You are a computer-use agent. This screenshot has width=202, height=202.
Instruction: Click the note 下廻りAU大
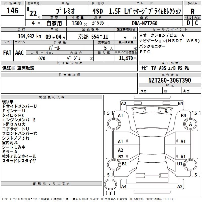click(14, 124)
